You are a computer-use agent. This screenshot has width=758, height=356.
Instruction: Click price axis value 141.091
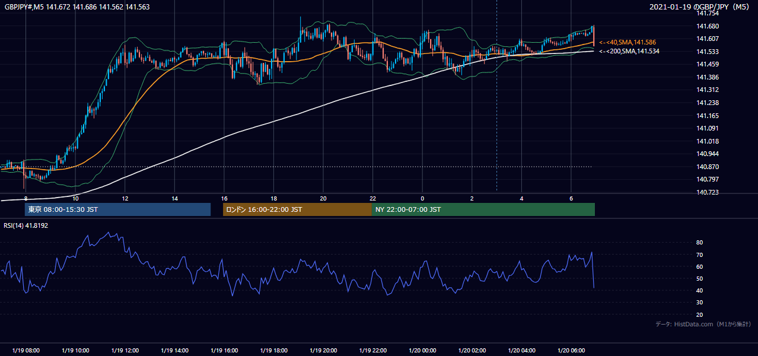point(707,129)
